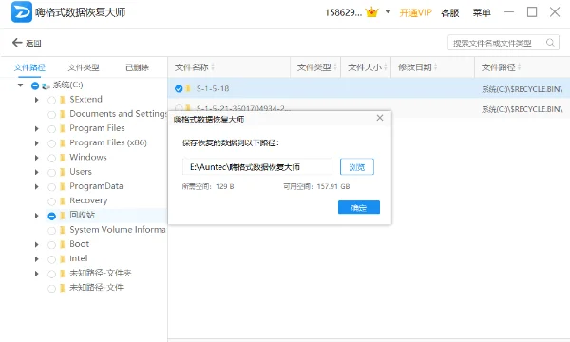The height and width of the screenshot is (342, 570).
Task: Expand the 回收站 folder
Action: click(36, 216)
